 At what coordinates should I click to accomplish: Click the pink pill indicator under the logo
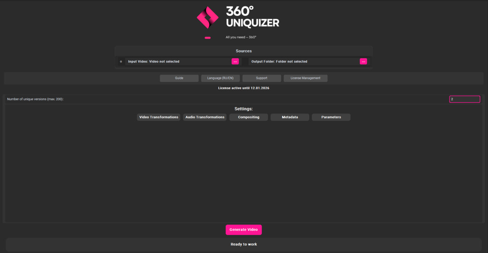207,37
